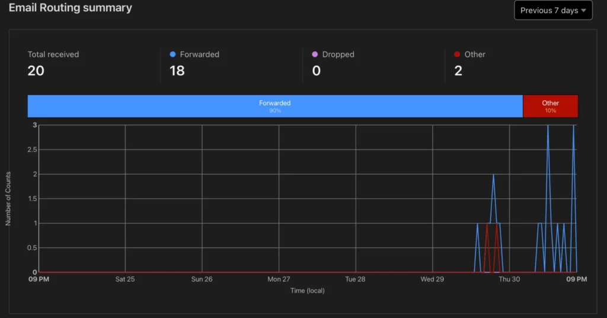Toggle the Forwarded series legend label
The width and height of the screenshot is (607, 318).
(x=199, y=55)
